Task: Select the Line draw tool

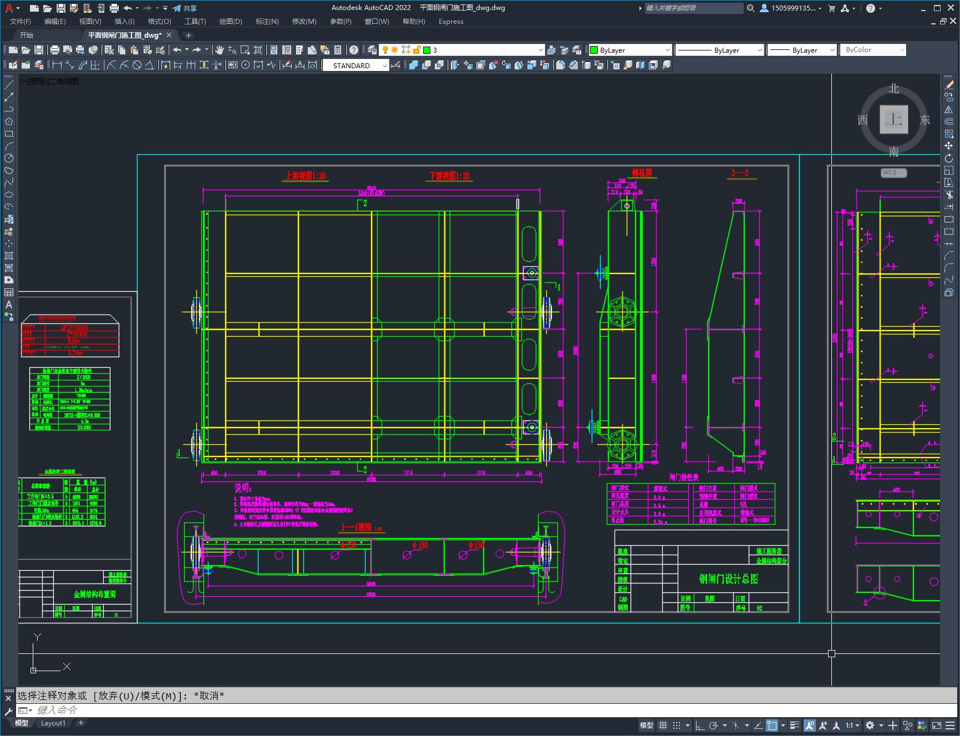Action: click(x=9, y=85)
